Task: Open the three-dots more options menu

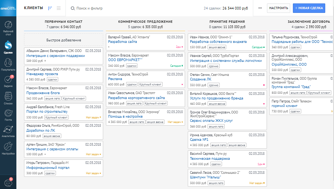Action: (260, 8)
